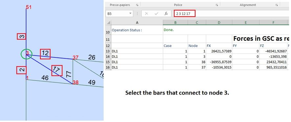
Task: Click the Name Box showing B5
Action: (x=119, y=14)
